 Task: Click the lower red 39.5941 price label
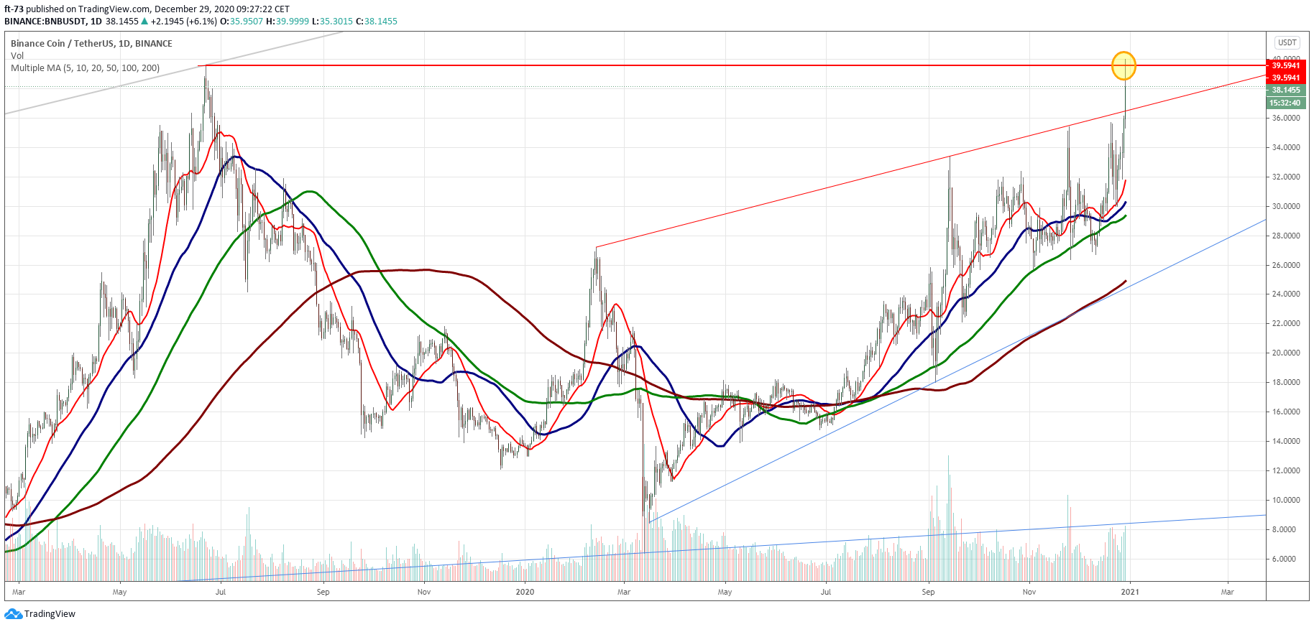coord(1285,78)
